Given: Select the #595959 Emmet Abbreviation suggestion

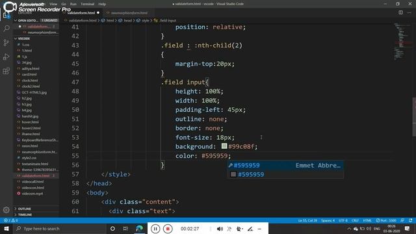Looking at the screenshot, I should click(285, 166).
